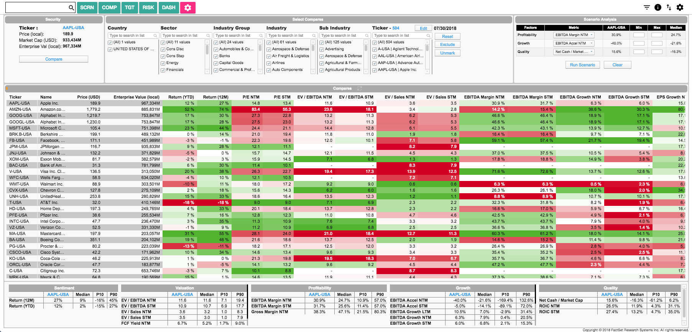Image resolution: width=692 pixels, height=332 pixels.
Task: Select the Walmart Inc. name cell
Action: [x=53, y=184]
